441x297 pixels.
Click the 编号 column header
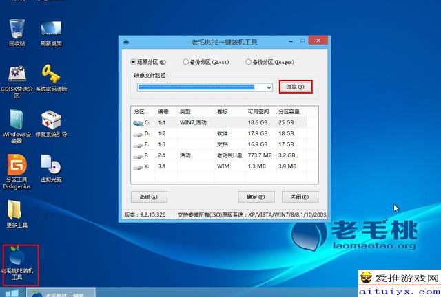click(x=163, y=112)
